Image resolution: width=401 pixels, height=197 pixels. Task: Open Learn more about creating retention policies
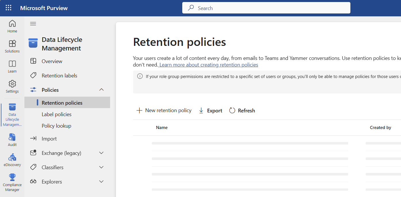209,65
